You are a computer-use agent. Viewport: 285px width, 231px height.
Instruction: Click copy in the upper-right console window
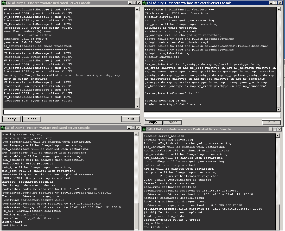[x=153, y=122]
